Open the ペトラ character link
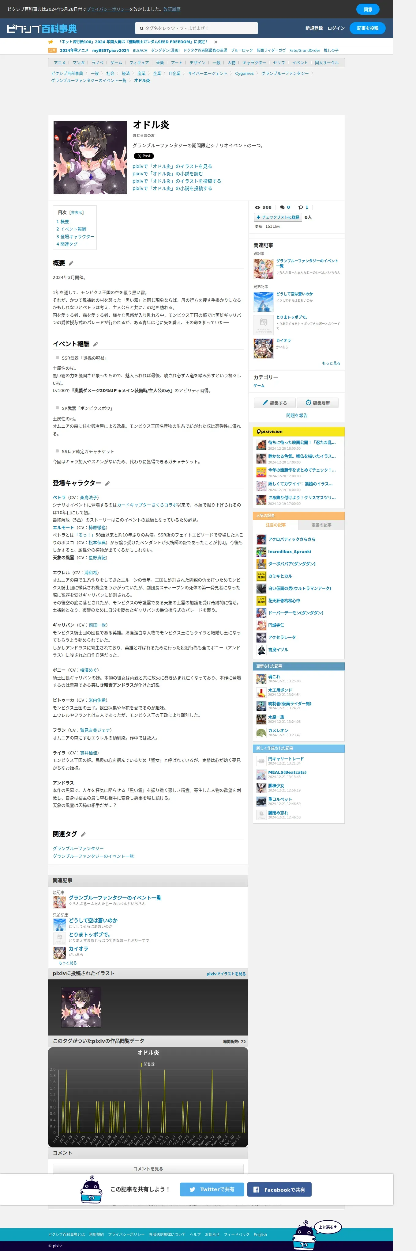This screenshot has height=1251, width=416. 59,498
